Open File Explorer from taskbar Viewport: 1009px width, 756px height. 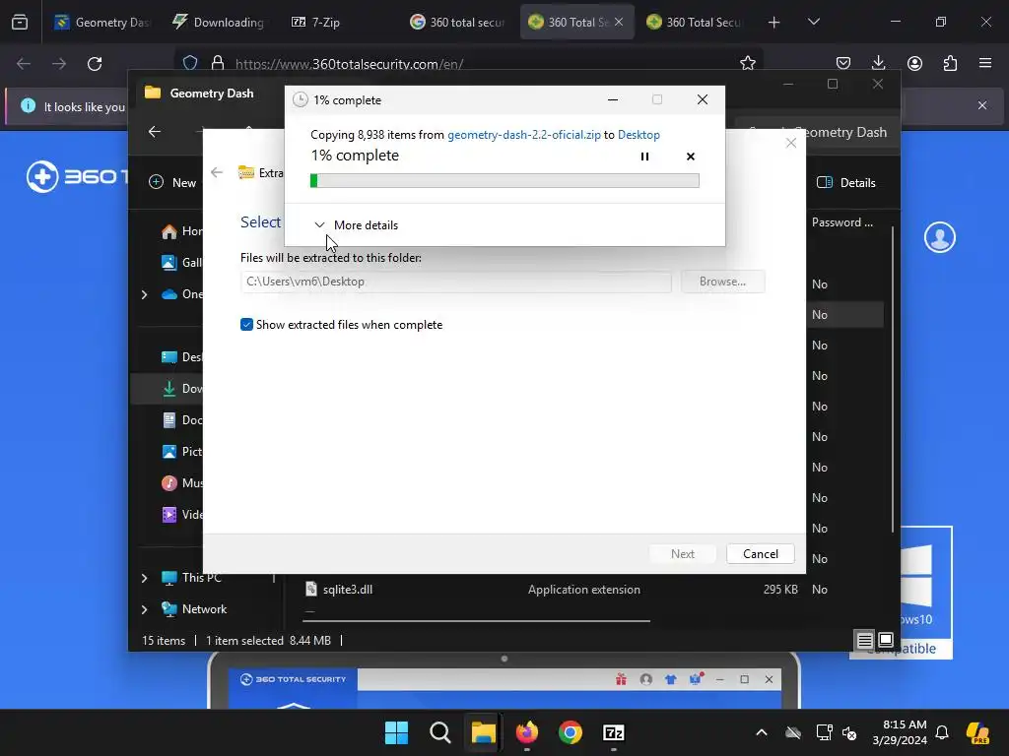tap(483, 732)
